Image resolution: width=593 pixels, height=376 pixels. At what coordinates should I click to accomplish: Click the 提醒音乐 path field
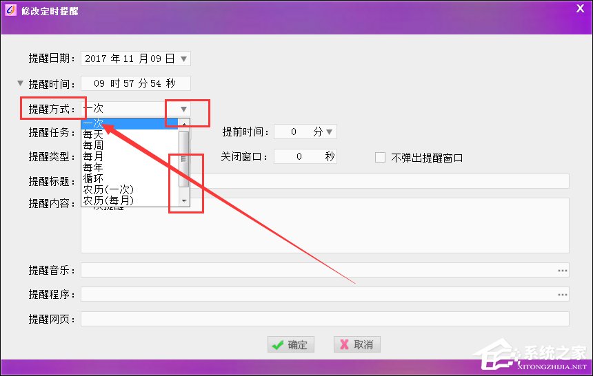click(x=325, y=271)
